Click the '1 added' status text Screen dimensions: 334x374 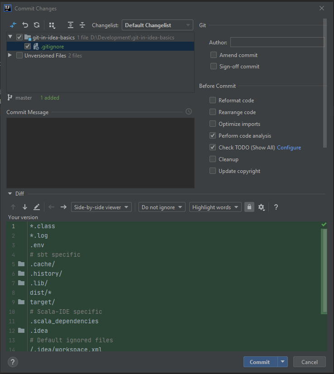pos(50,97)
